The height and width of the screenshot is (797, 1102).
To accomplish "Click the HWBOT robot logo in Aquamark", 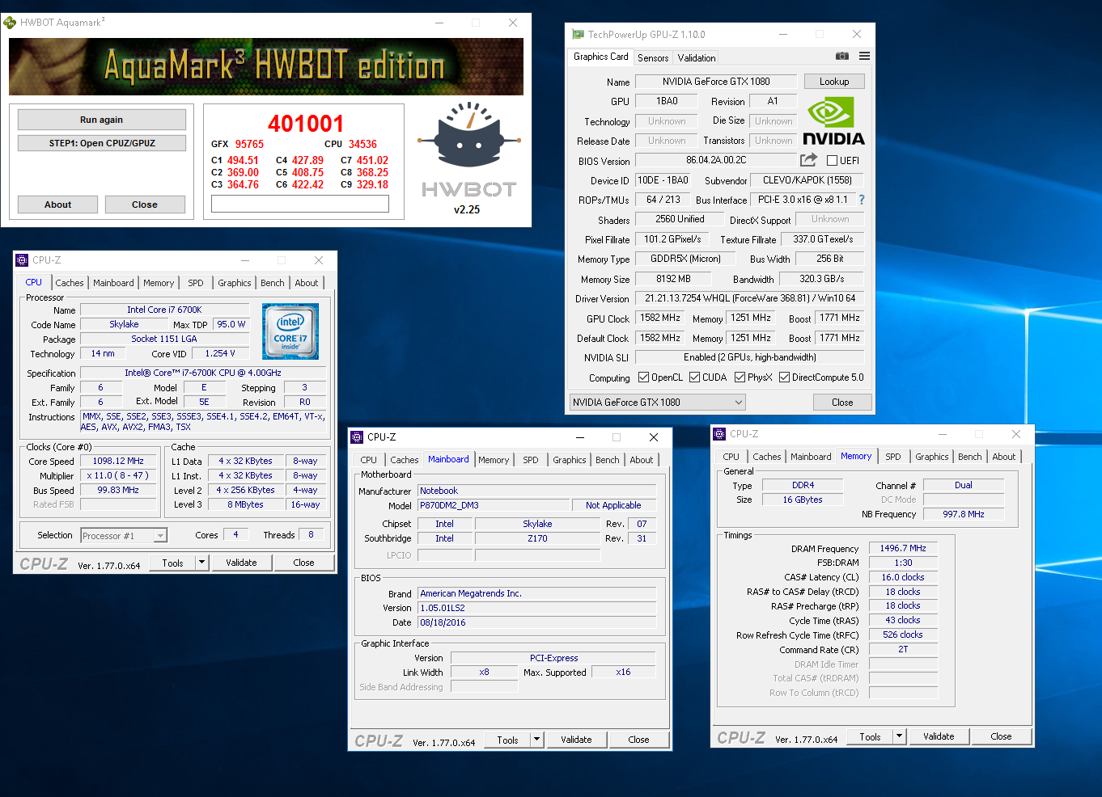I will point(469,136).
